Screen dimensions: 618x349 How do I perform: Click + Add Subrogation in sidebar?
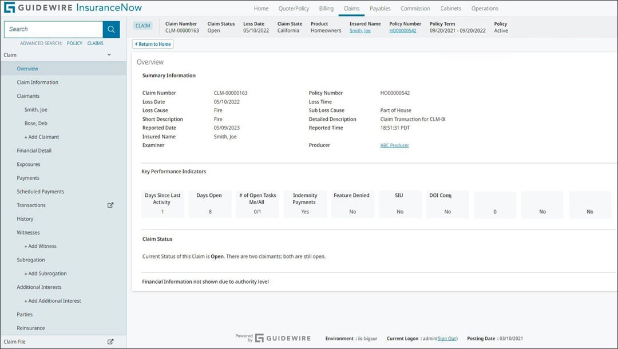[45, 273]
